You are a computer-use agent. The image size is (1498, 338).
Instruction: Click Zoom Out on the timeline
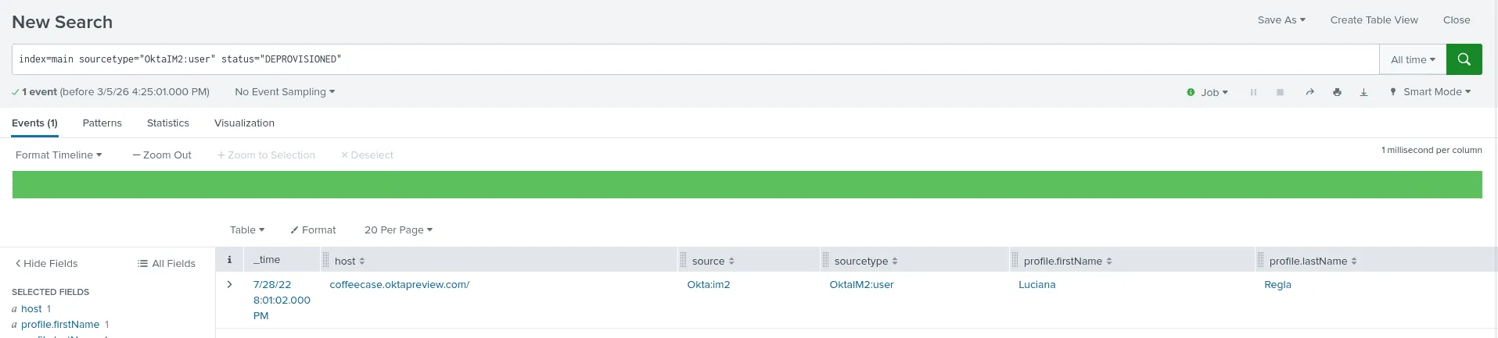(162, 155)
